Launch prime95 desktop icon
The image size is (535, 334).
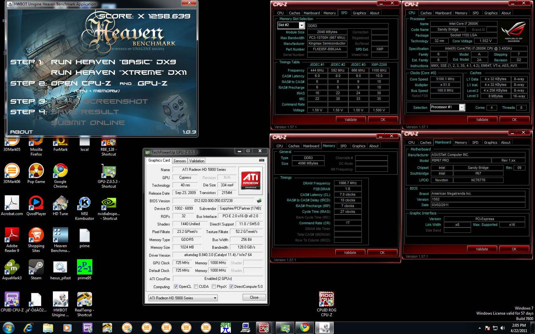coord(84,270)
